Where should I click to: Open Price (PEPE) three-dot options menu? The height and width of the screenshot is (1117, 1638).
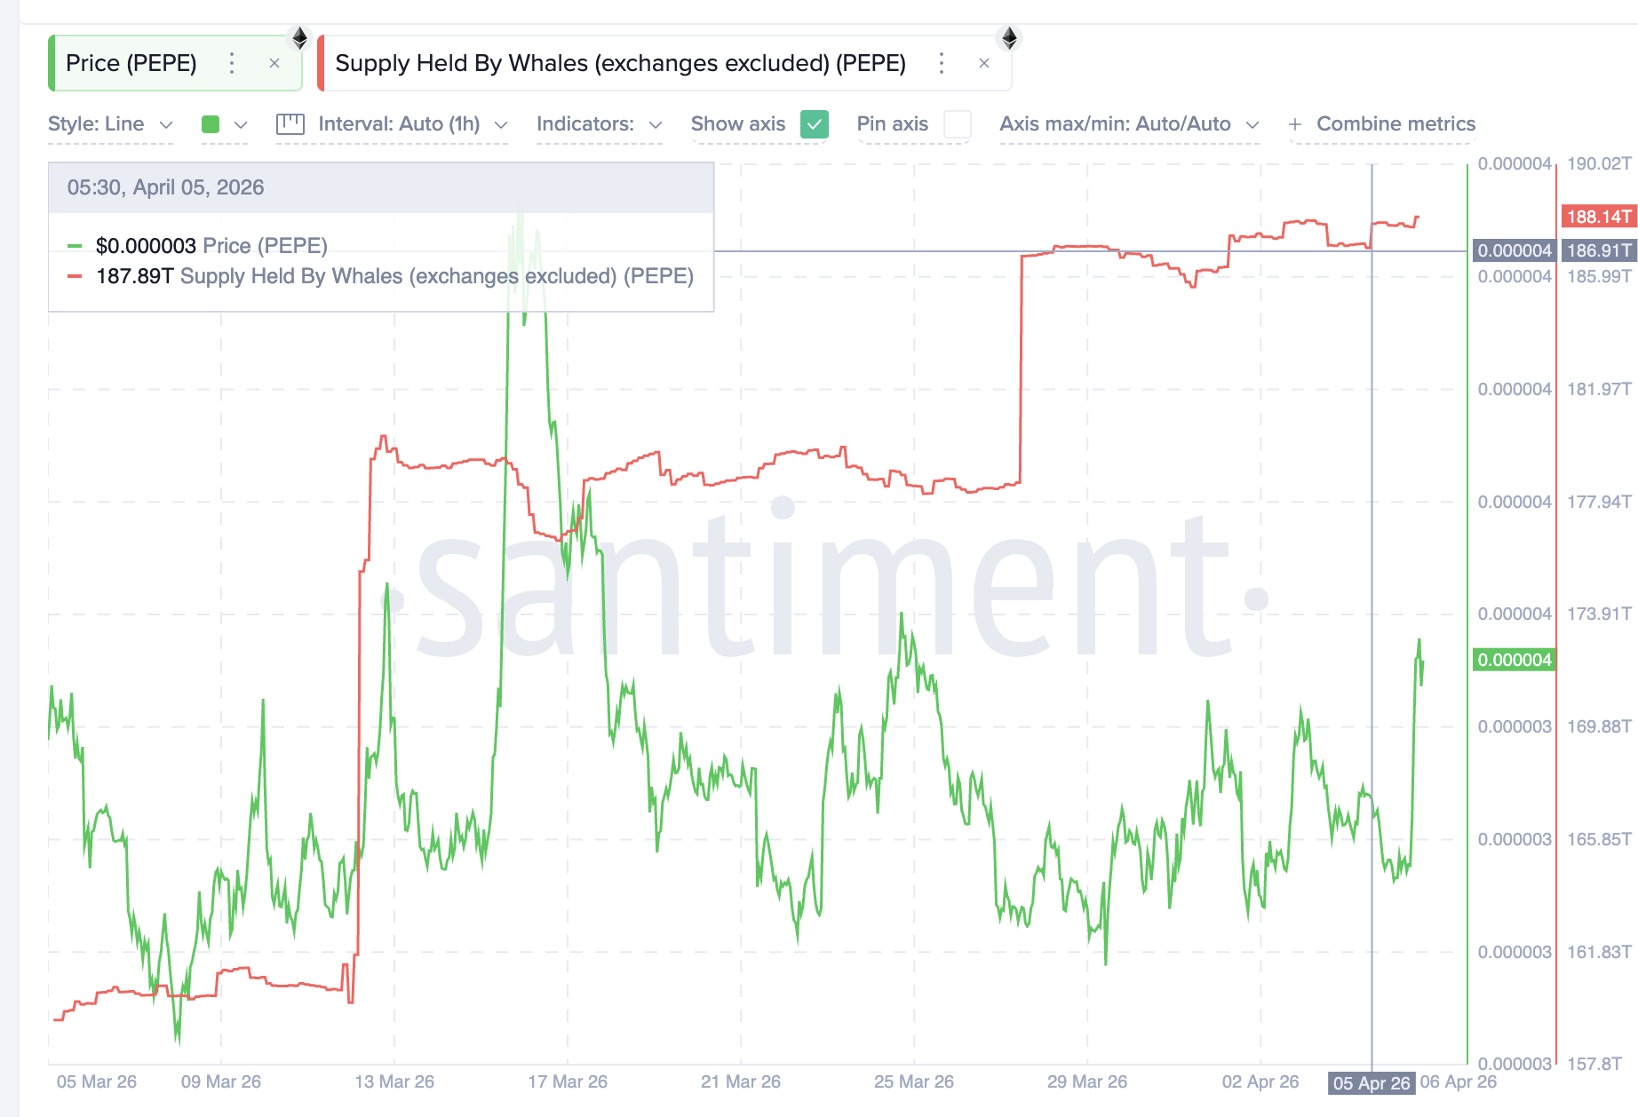tap(232, 63)
